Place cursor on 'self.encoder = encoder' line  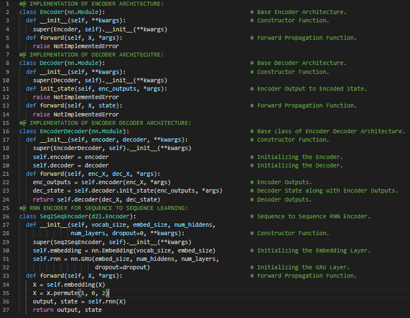click(71, 157)
